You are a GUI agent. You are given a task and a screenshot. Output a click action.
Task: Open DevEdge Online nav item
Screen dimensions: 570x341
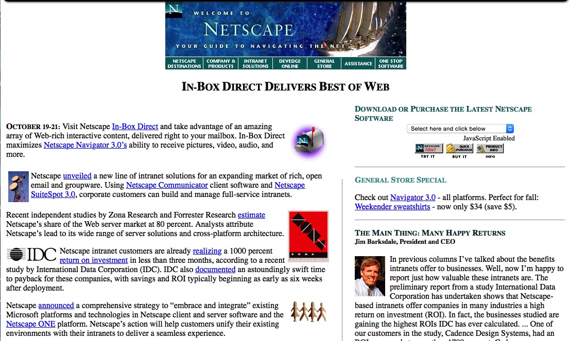pyautogui.click(x=290, y=64)
